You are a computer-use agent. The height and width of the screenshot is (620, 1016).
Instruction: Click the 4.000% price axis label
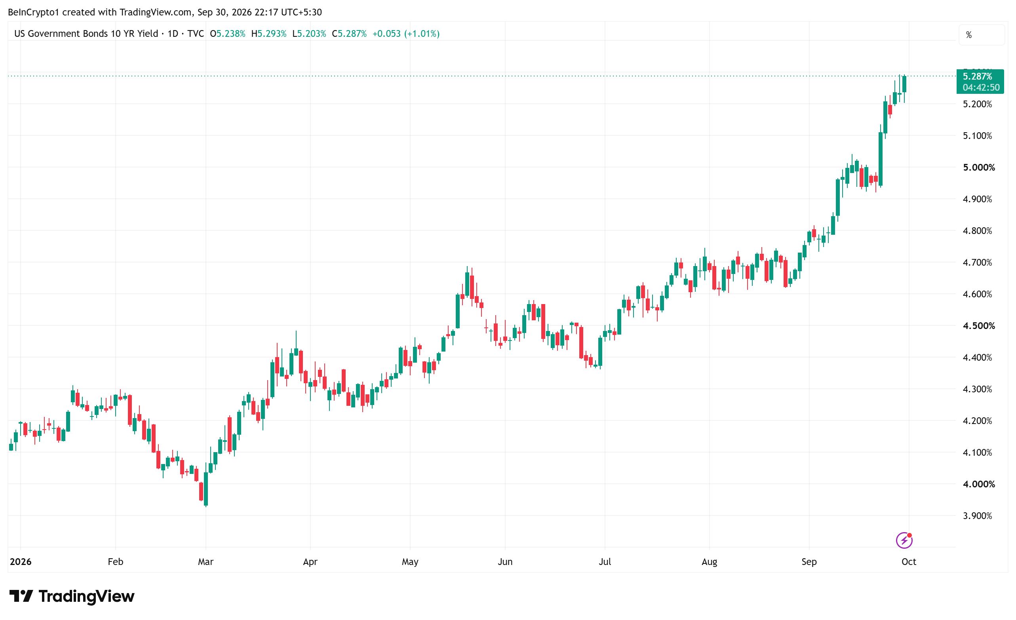click(x=978, y=484)
